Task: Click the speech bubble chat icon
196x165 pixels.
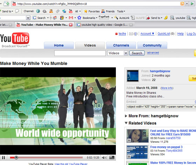Action: [x=17, y=11]
